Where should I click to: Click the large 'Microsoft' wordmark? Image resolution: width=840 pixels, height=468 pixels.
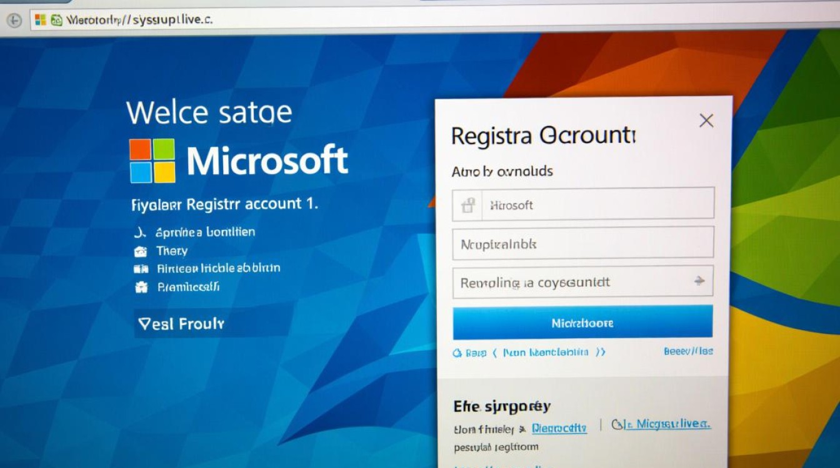[267, 160]
